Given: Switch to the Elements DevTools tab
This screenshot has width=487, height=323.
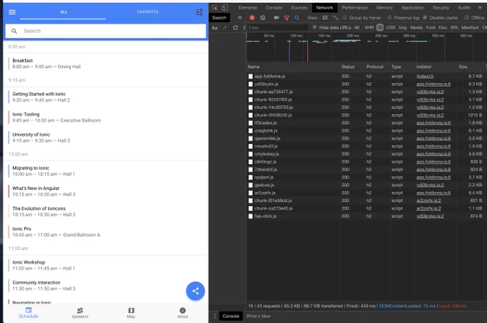Looking at the screenshot, I should 248,8.
